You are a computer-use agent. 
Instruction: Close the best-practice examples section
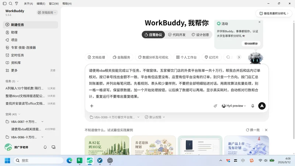pyautogui.click(x=266, y=130)
